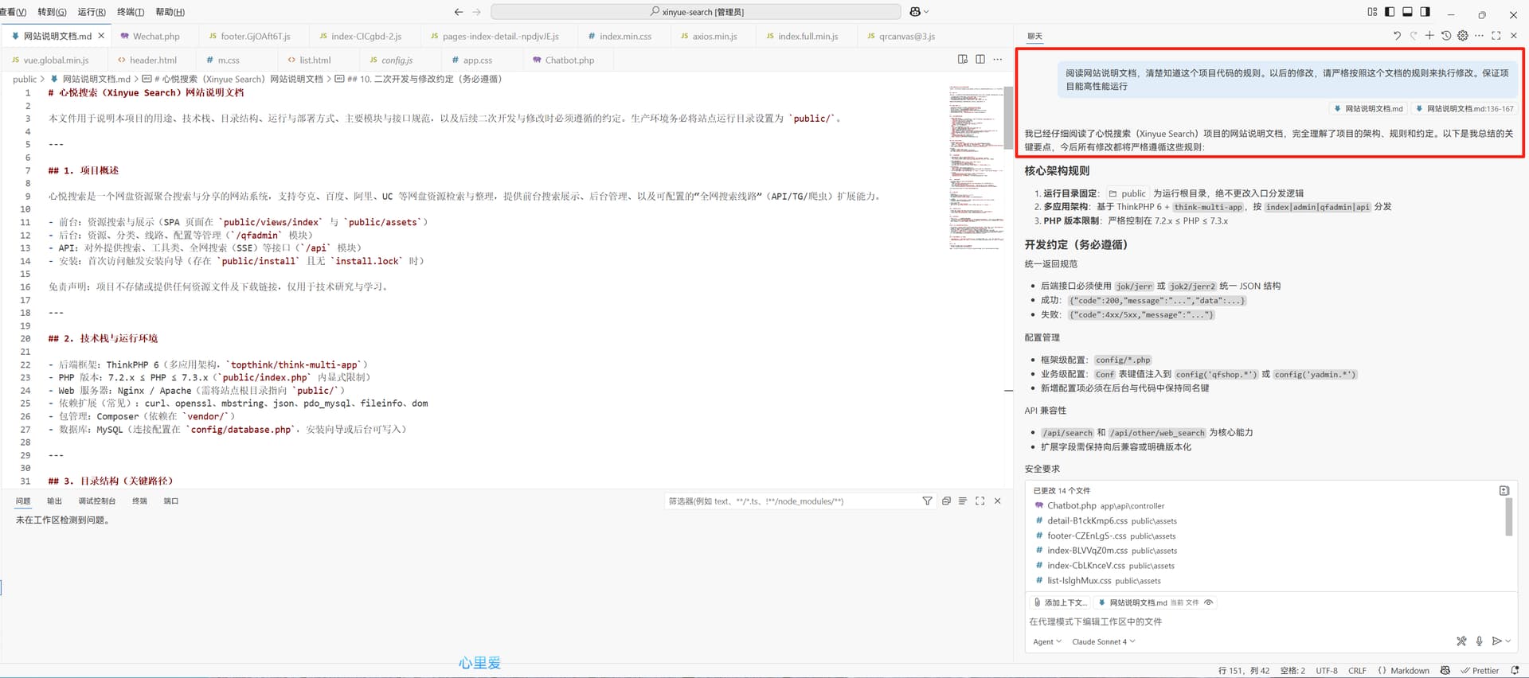Open chat settings gear icon

pyautogui.click(x=1463, y=36)
